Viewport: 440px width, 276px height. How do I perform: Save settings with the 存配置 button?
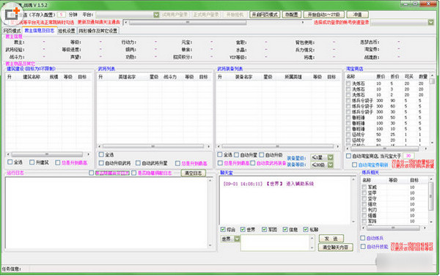click(x=292, y=15)
